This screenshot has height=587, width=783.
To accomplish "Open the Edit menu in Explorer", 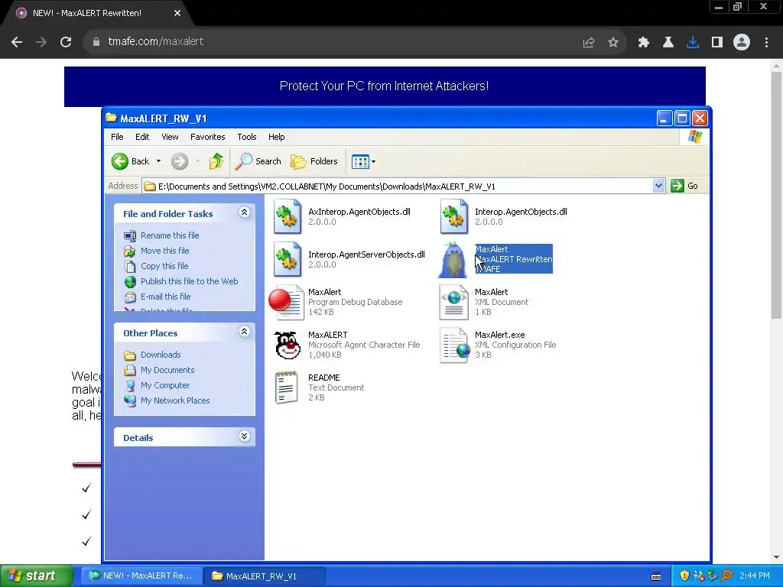I will coord(142,137).
